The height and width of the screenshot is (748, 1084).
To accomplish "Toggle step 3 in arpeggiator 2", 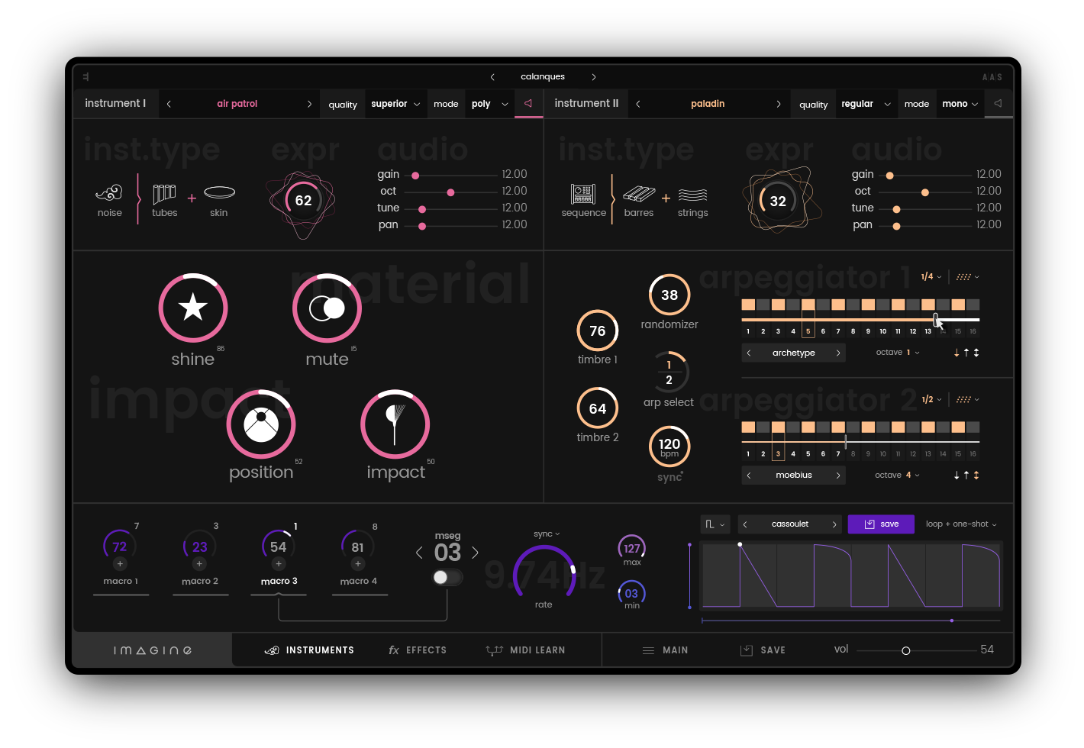I will click(778, 427).
